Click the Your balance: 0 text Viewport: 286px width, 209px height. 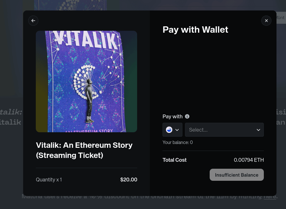(x=178, y=142)
